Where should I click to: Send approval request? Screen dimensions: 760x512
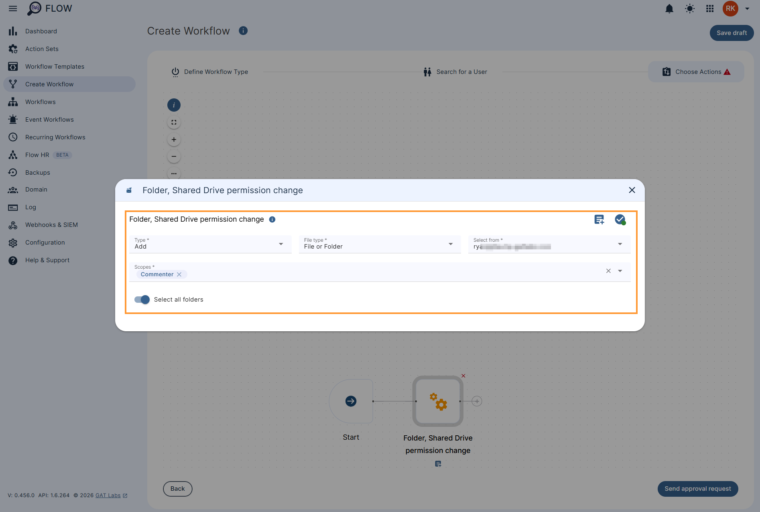697,489
